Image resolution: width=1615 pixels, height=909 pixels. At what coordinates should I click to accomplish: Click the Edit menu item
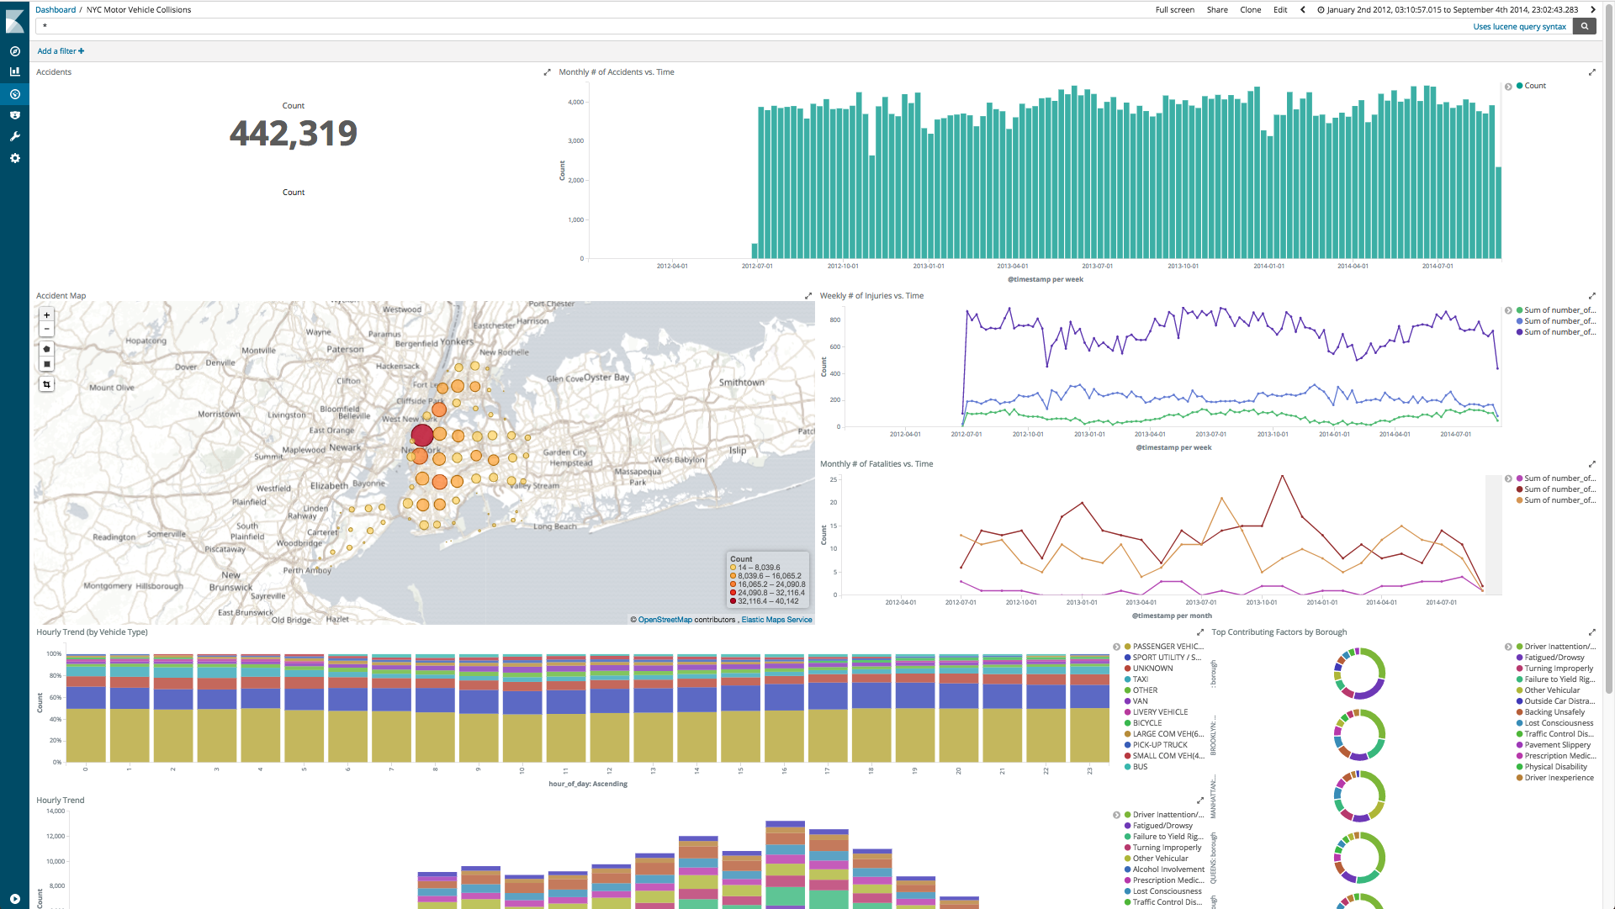(x=1279, y=10)
